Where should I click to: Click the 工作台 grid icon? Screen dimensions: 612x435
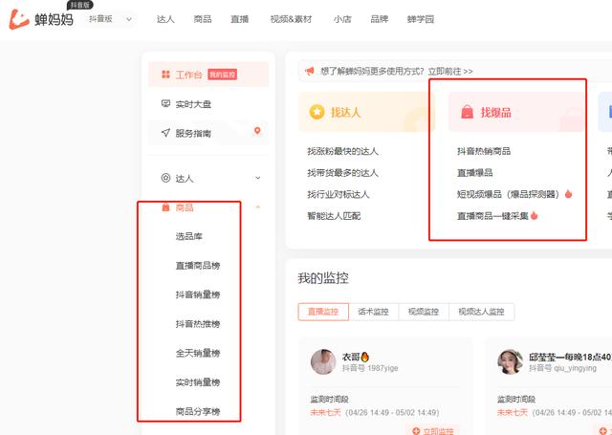[x=165, y=75]
